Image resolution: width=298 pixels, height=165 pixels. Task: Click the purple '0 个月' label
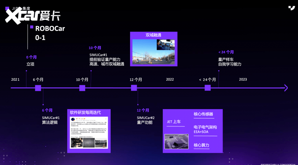pos(31,57)
